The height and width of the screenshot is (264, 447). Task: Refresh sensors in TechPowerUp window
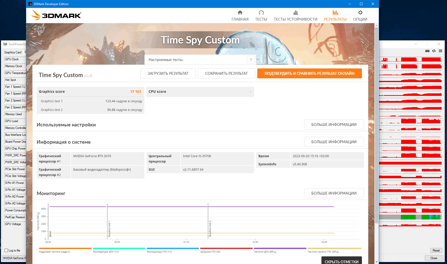(x=434, y=51)
